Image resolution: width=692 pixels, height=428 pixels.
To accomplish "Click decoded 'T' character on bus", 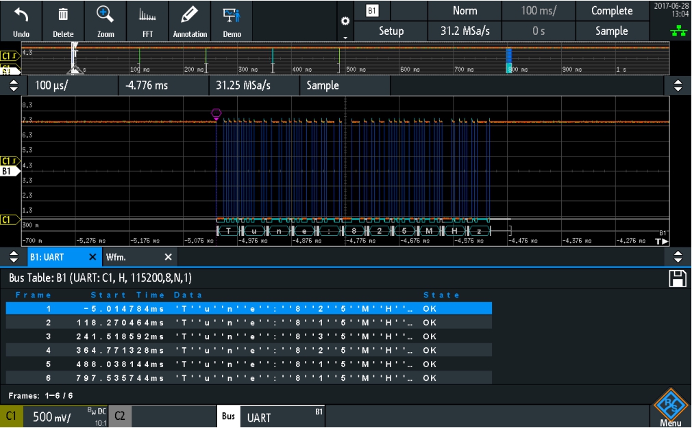I will (228, 230).
